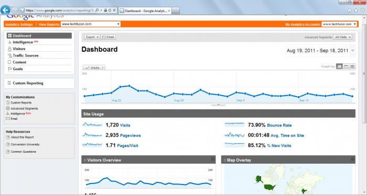This screenshot has height=195, width=367.
Task: Select the Dashboard - Google Analytics tab
Action: pos(145,11)
